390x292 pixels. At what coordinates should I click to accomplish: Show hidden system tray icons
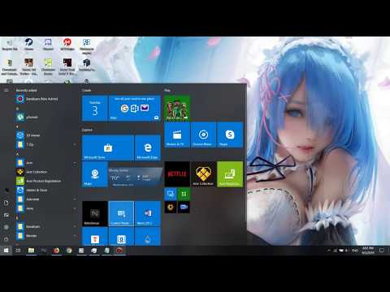click(329, 251)
